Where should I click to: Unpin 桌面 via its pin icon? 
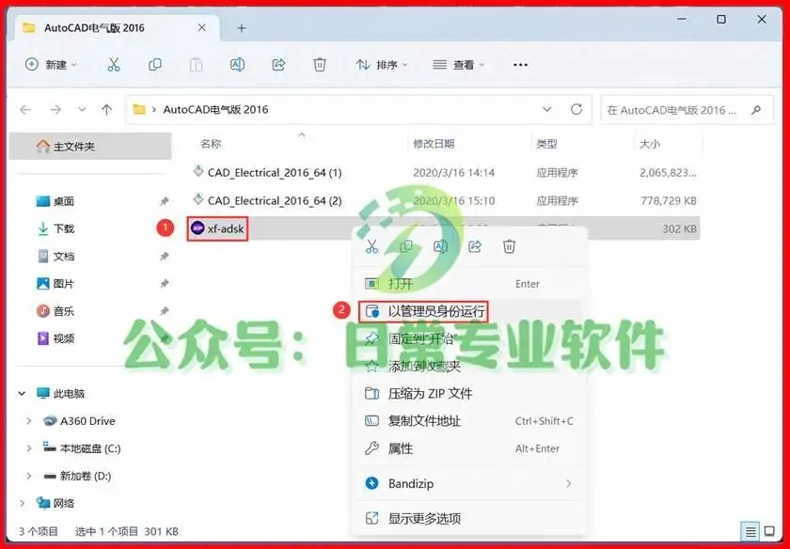pos(165,201)
